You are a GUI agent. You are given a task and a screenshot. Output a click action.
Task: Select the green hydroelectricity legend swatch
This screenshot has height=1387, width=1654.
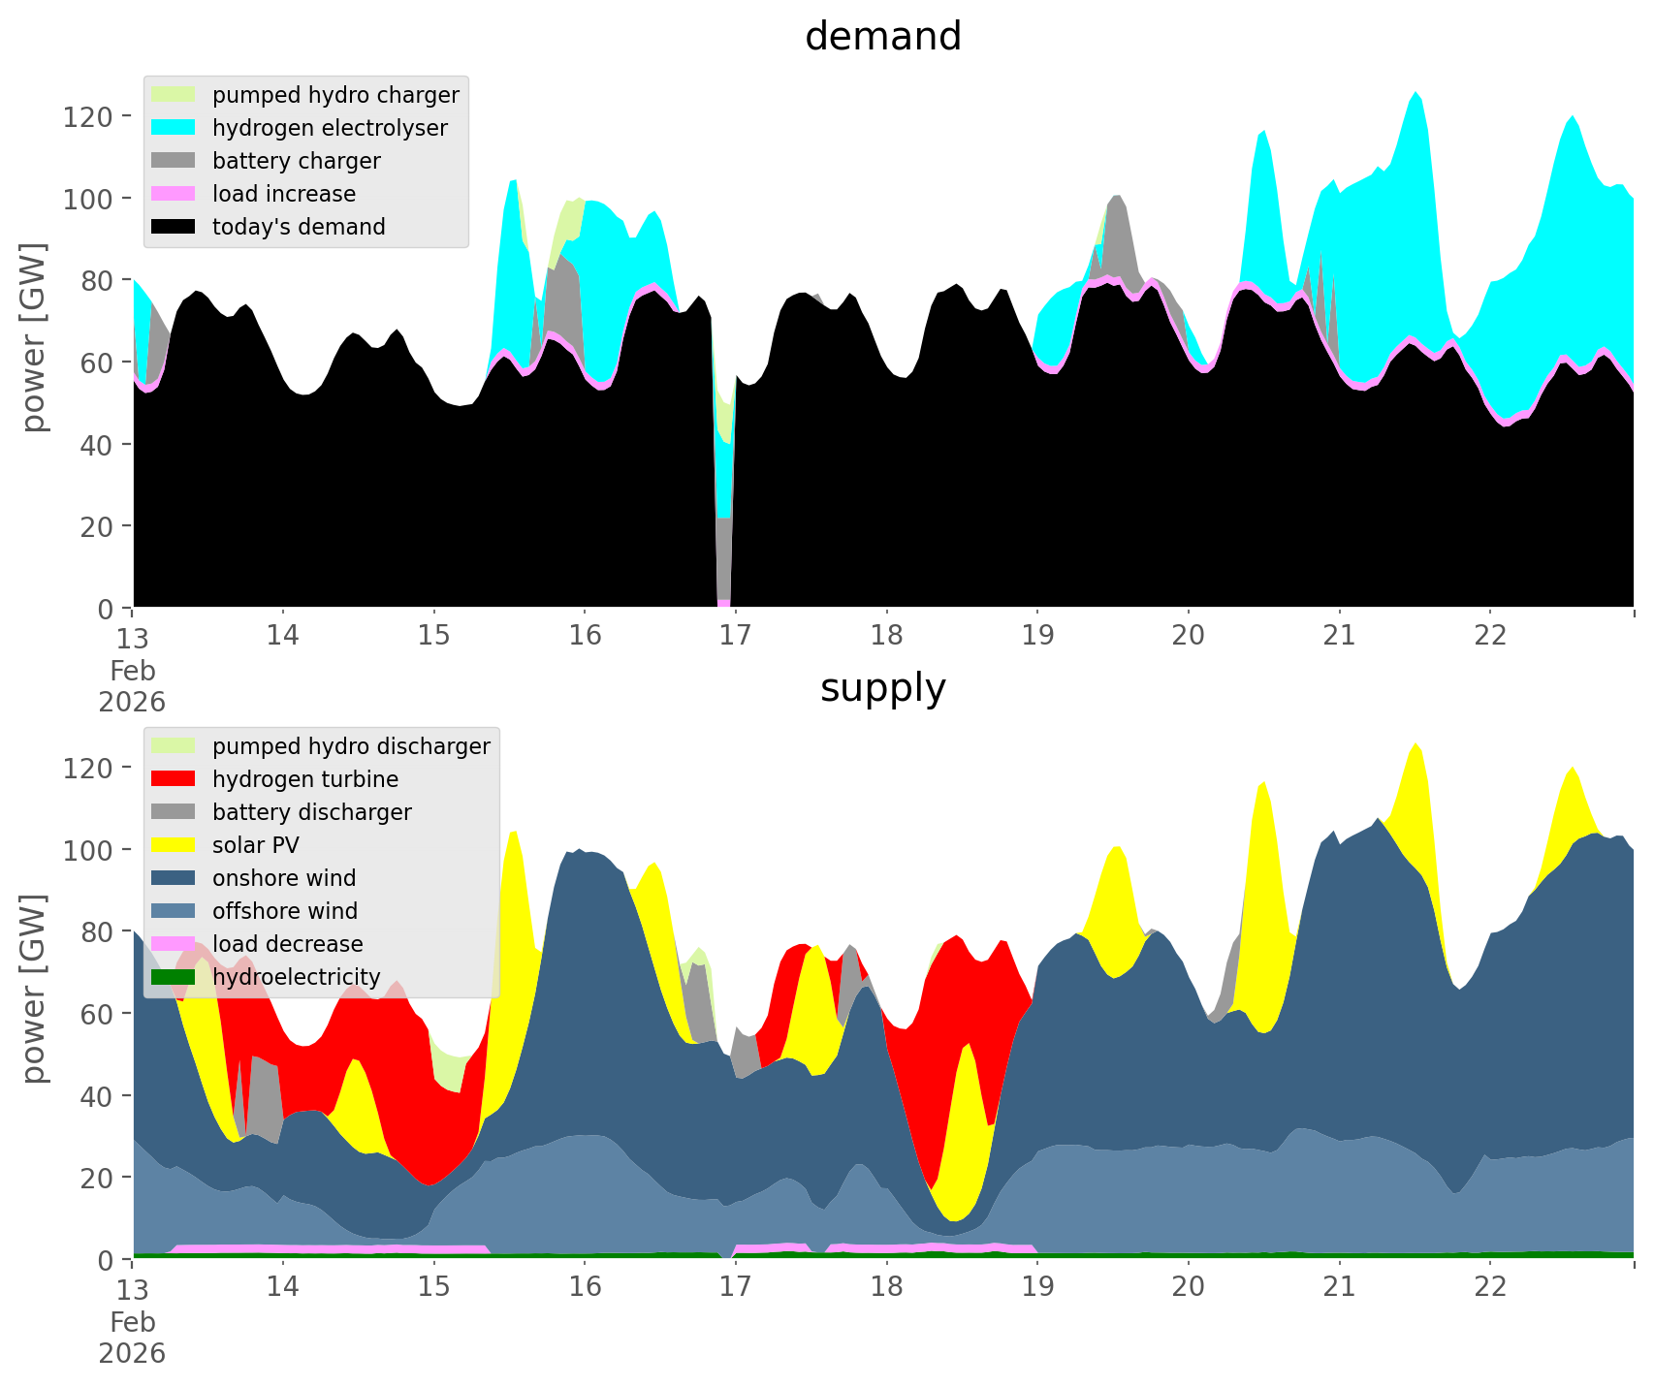[x=175, y=977]
